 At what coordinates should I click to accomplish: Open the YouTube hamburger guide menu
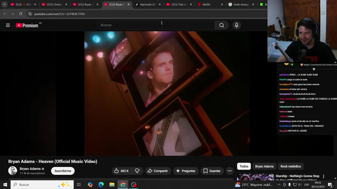pos(8,25)
